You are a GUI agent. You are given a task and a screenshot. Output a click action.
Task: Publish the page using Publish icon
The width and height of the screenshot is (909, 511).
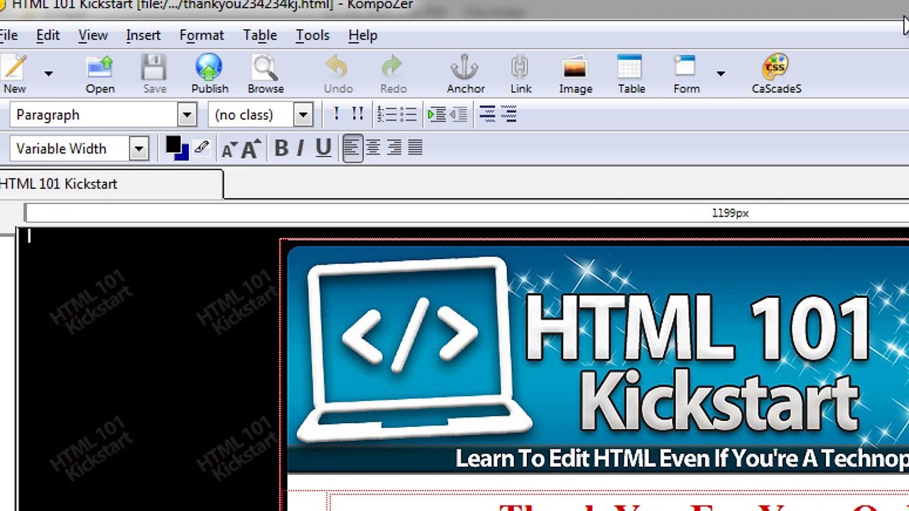209,75
